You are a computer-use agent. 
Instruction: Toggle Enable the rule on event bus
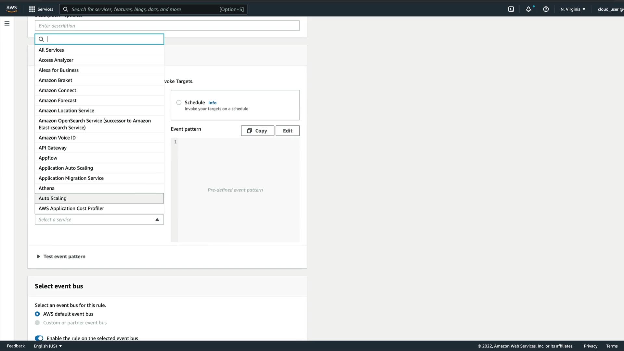tap(39, 338)
